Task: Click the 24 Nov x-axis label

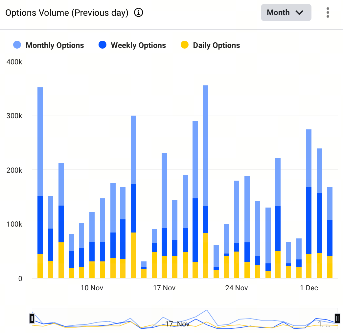Action: (237, 288)
